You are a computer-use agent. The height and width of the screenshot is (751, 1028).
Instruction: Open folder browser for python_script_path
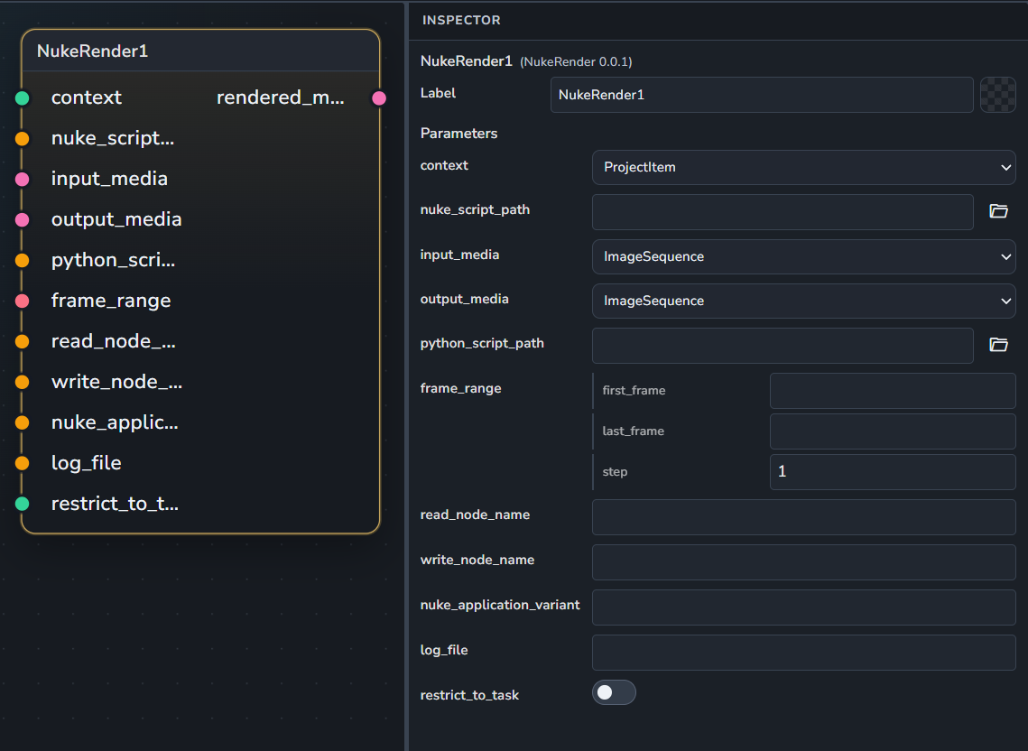click(998, 345)
